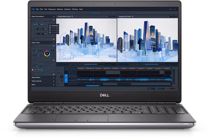Viewport: 209px width, 138px height.
Task: Select the upper blue video track label
Action: (x=66, y=76)
